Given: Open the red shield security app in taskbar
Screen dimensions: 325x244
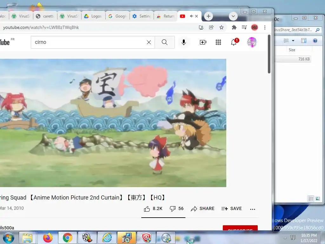Looking at the screenshot, I should coord(146,238).
